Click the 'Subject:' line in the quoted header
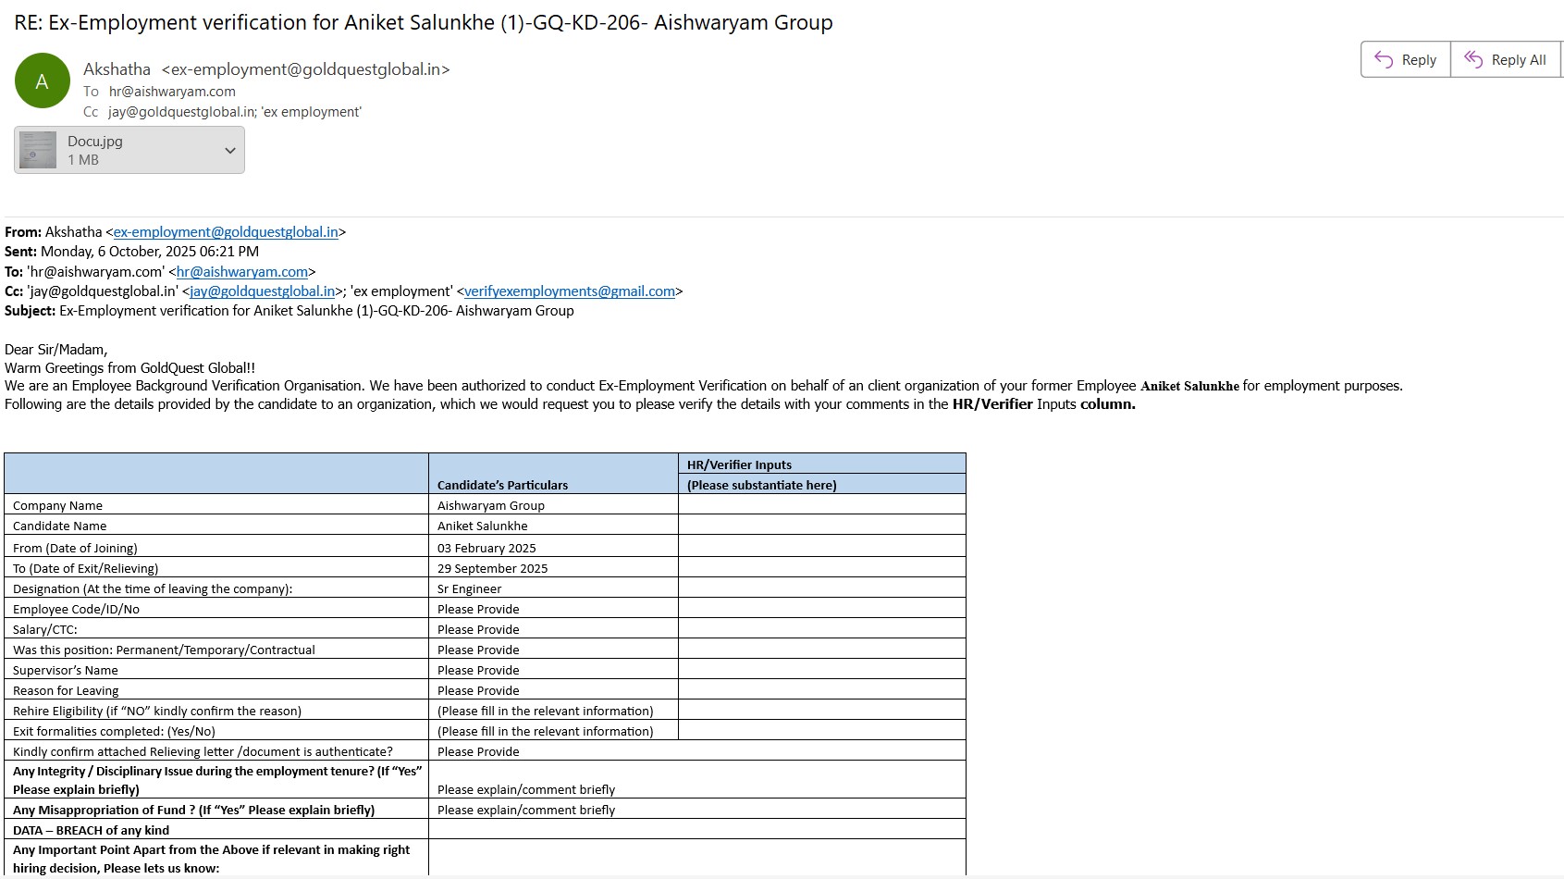 click(x=289, y=311)
